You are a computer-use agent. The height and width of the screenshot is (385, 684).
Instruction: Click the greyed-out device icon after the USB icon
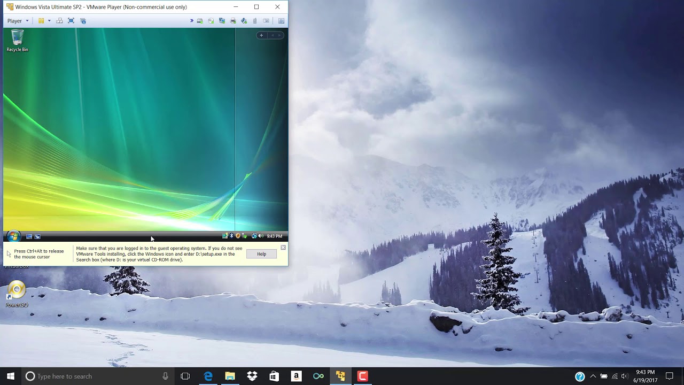click(266, 21)
